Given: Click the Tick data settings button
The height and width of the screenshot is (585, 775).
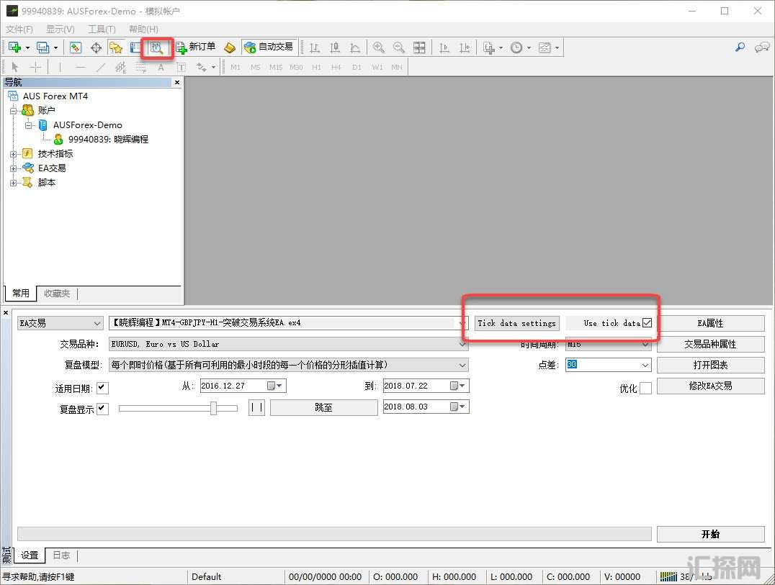Looking at the screenshot, I should coord(516,323).
